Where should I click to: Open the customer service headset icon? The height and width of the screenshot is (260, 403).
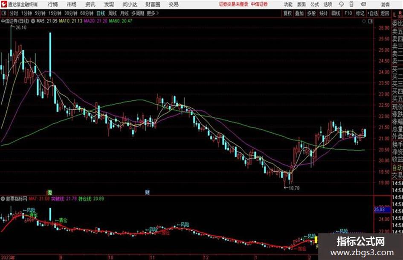341,4
